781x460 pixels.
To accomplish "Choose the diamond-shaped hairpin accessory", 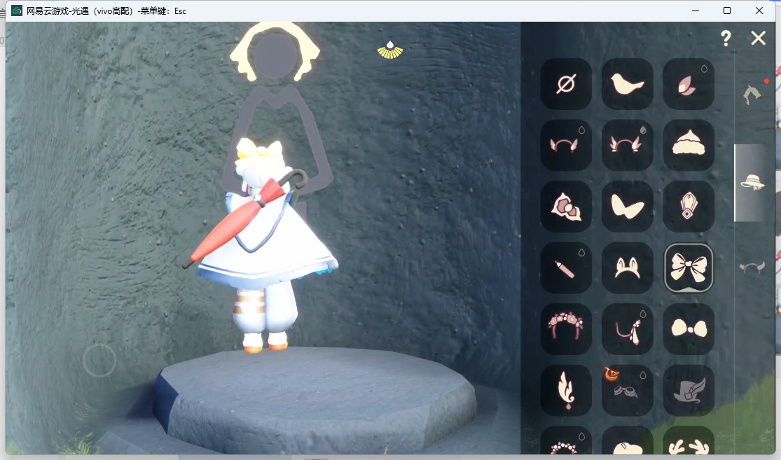I will point(689,206).
